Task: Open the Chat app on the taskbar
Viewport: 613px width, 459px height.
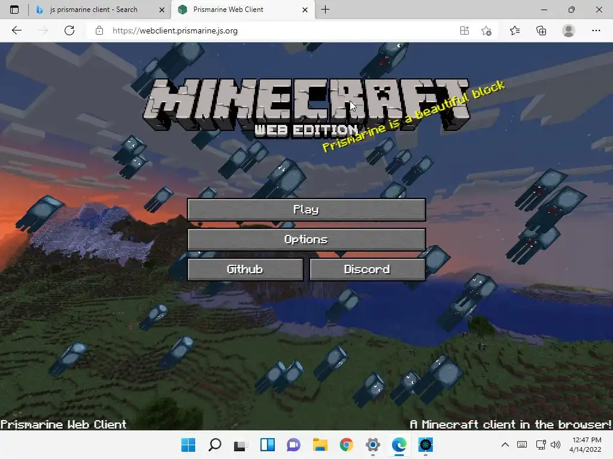Action: point(293,445)
